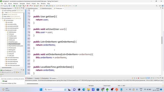The width and height of the screenshot is (164, 92).
Task: Click the New file toolbar icon
Action: tap(2, 6)
